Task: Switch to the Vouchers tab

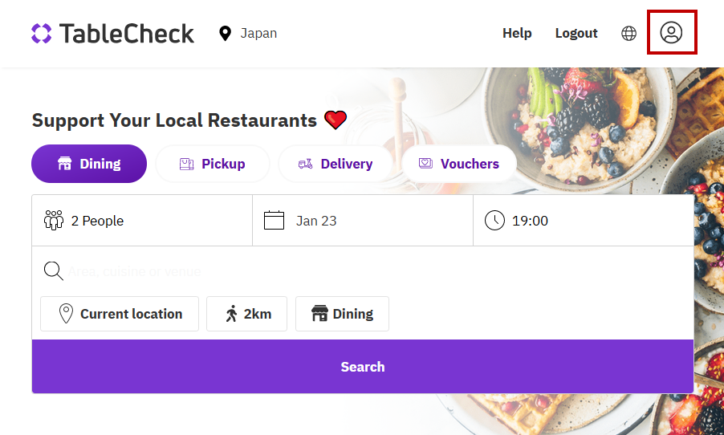Action: (459, 164)
